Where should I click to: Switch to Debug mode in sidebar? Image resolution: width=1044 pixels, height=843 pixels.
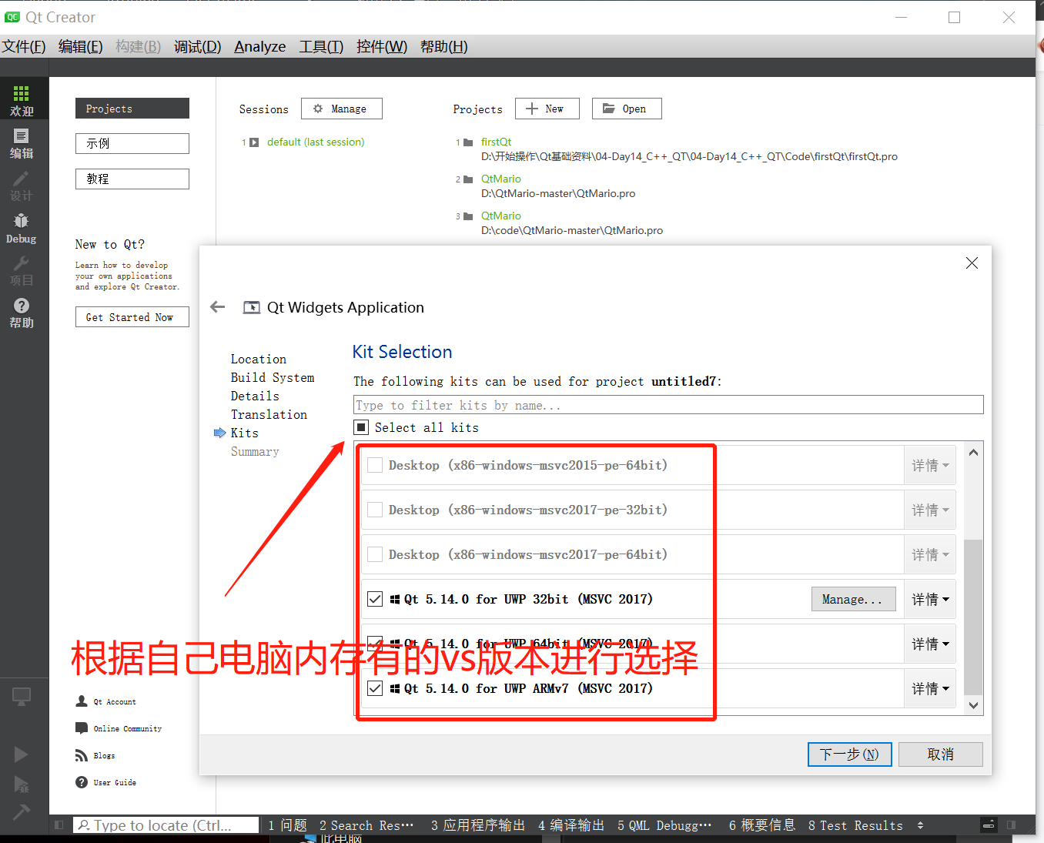22,229
